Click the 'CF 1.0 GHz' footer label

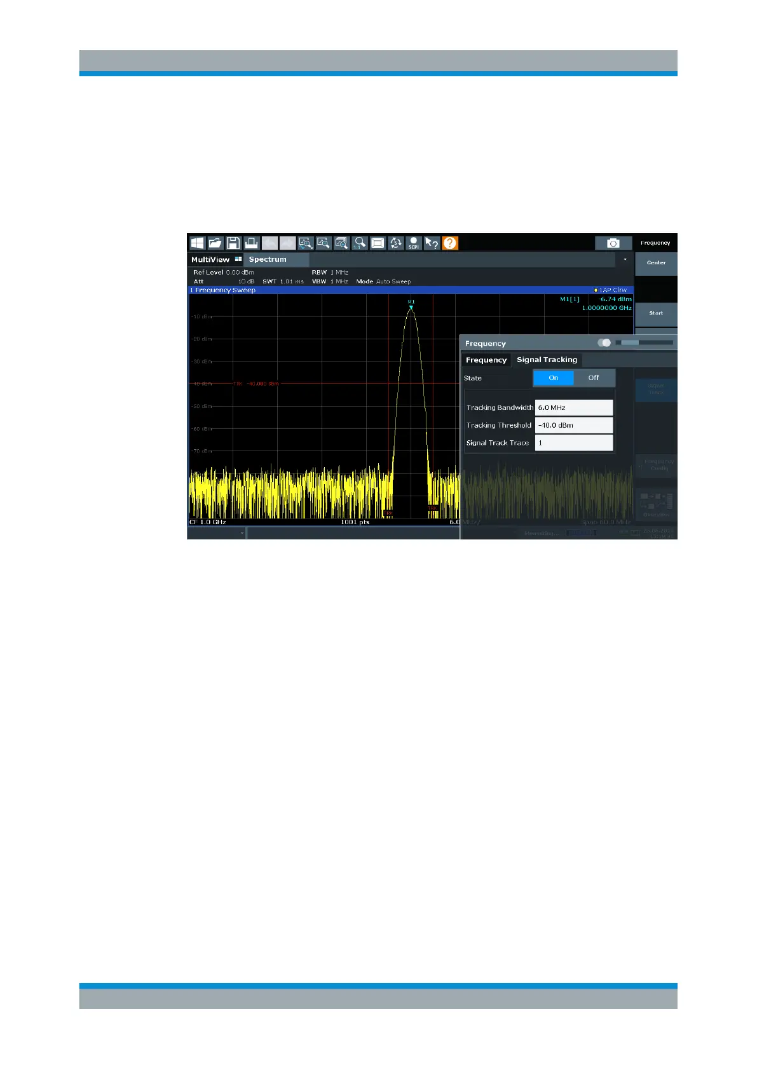[207, 522]
